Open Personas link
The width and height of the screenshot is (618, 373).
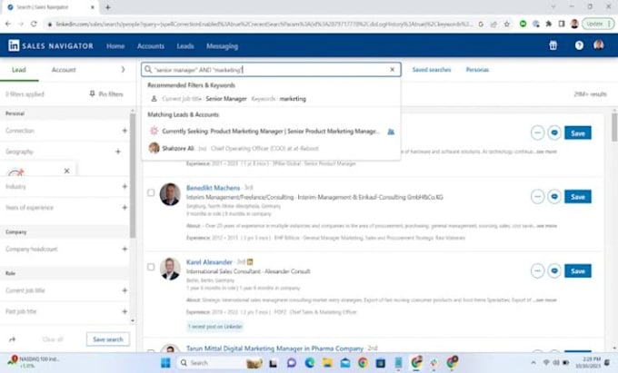[477, 70]
